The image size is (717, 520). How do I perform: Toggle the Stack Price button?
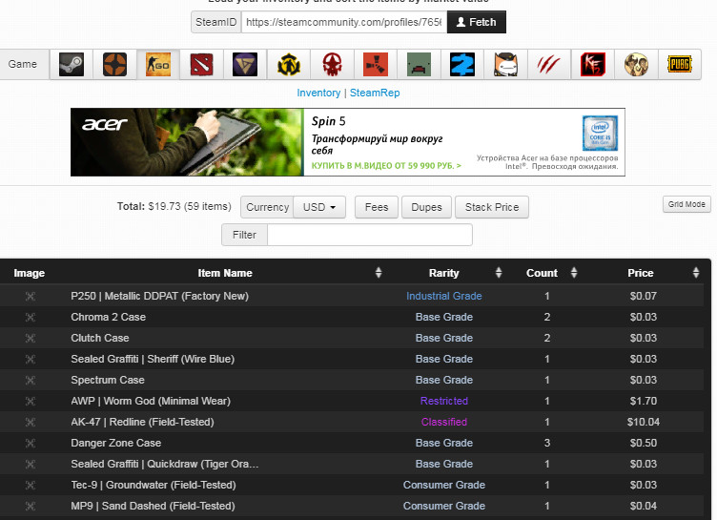tap(492, 207)
